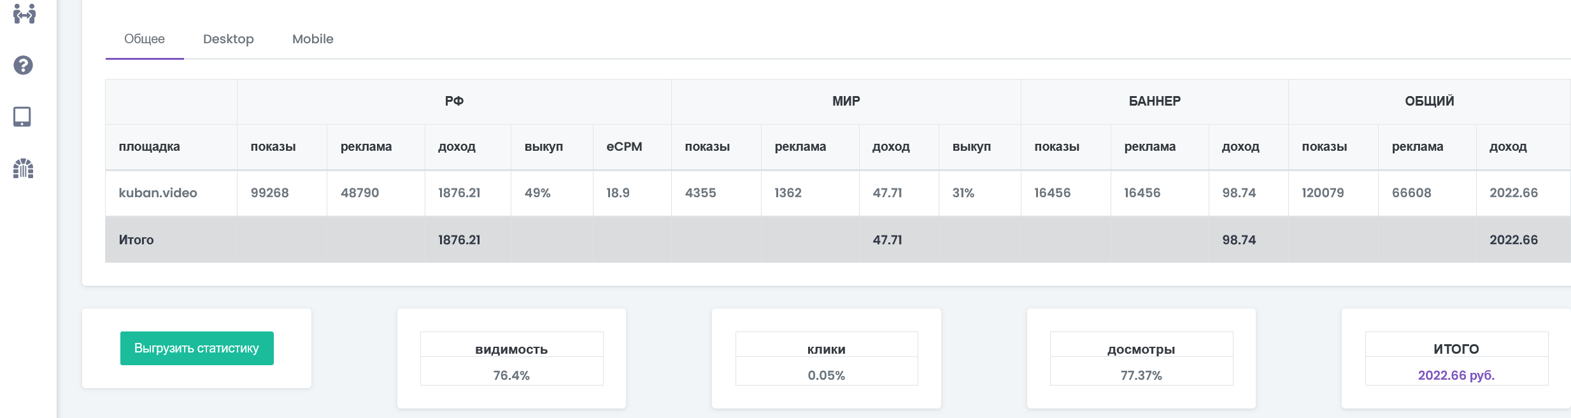The image size is (1571, 418).
Task: Click the striped dome sidebar icon
Action: (x=23, y=168)
